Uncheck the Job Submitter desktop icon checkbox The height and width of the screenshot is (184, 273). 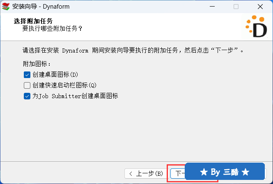point(27,96)
